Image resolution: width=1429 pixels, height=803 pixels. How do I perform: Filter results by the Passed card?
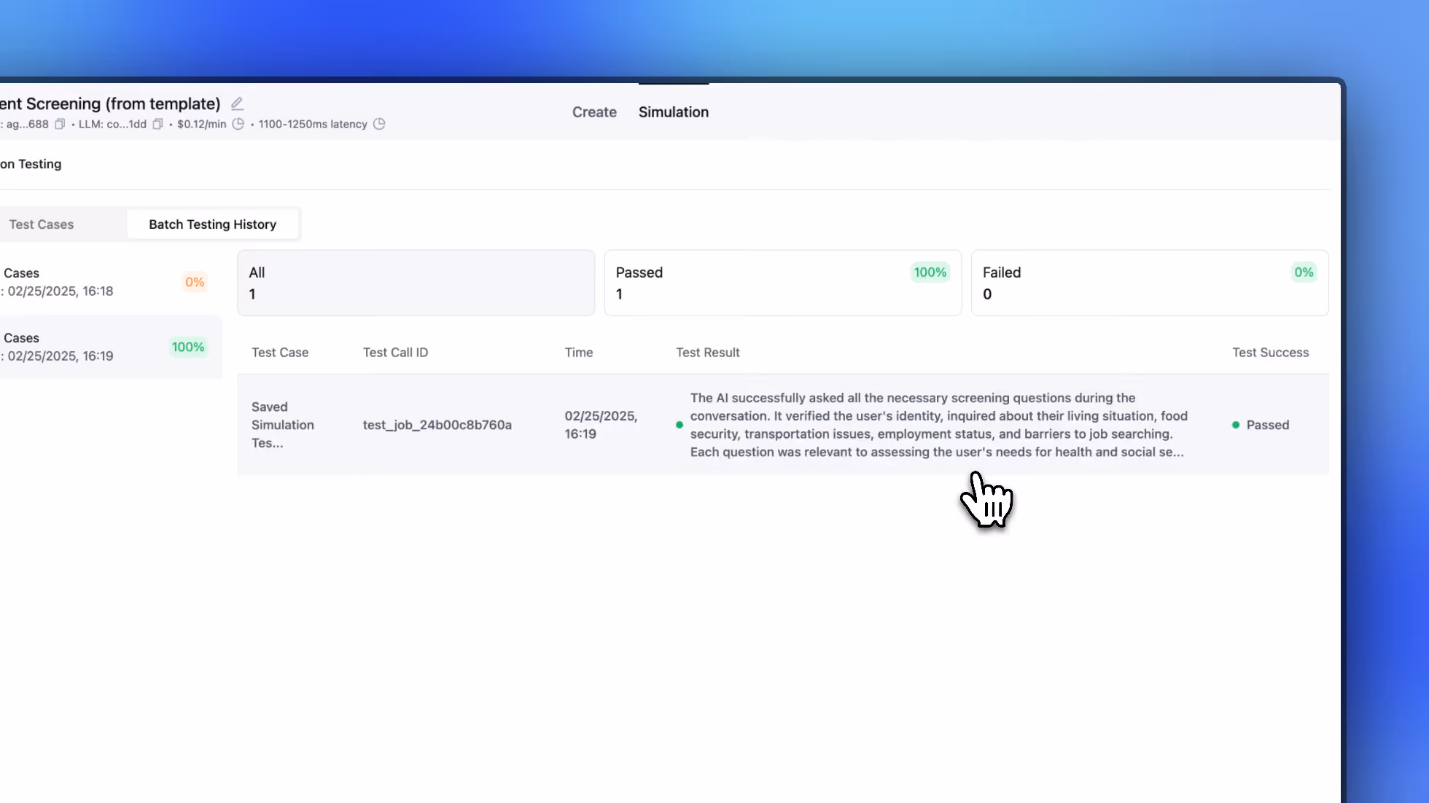[782, 283]
